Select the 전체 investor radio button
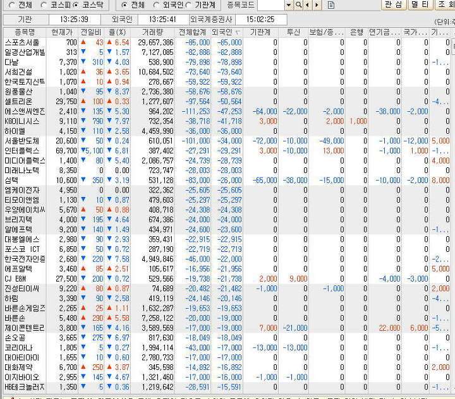Screen dimensions: 455x399 pyautogui.click(x=124, y=5)
